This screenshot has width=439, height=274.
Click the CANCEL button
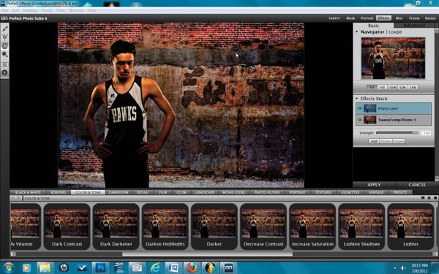click(x=417, y=185)
